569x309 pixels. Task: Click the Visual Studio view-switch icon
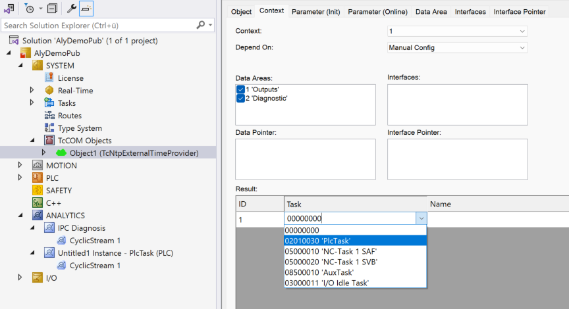click(9, 9)
